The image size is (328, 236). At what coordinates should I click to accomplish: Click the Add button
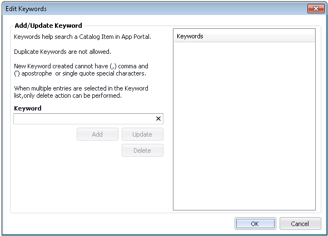[x=97, y=134]
